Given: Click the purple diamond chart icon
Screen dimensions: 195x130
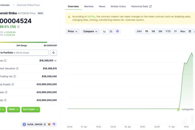Looking at the screenshot, I should coord(117,31).
